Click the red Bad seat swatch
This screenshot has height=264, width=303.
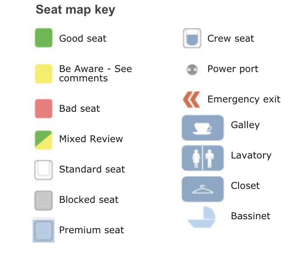pyautogui.click(x=43, y=109)
